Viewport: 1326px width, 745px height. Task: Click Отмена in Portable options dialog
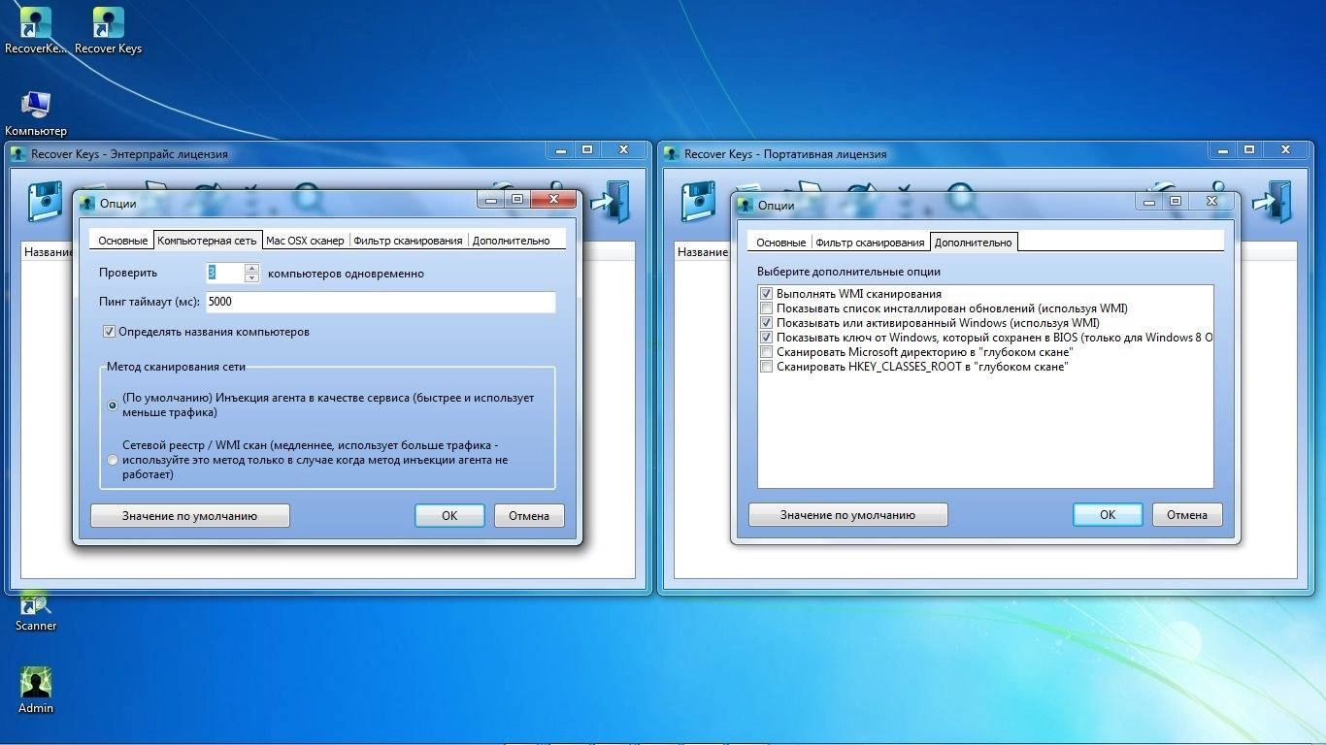coord(1187,514)
